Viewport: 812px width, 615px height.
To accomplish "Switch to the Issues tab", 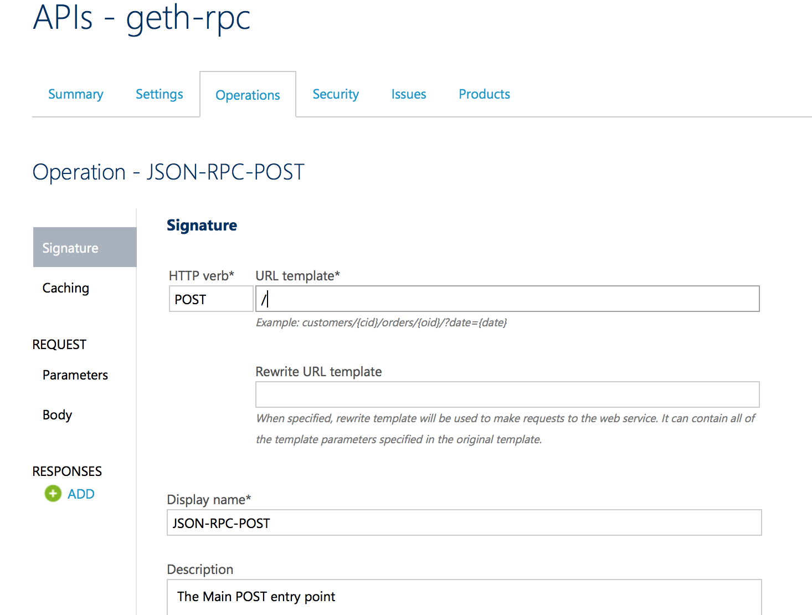I will [x=408, y=94].
